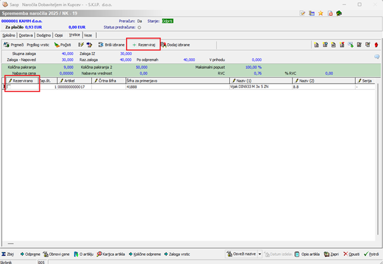383x264 pixels.
Task: Switch to the Veze tab
Action: 88,35
